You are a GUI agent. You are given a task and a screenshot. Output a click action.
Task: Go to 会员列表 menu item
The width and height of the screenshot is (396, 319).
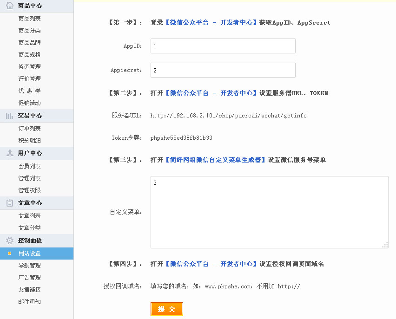click(x=29, y=166)
